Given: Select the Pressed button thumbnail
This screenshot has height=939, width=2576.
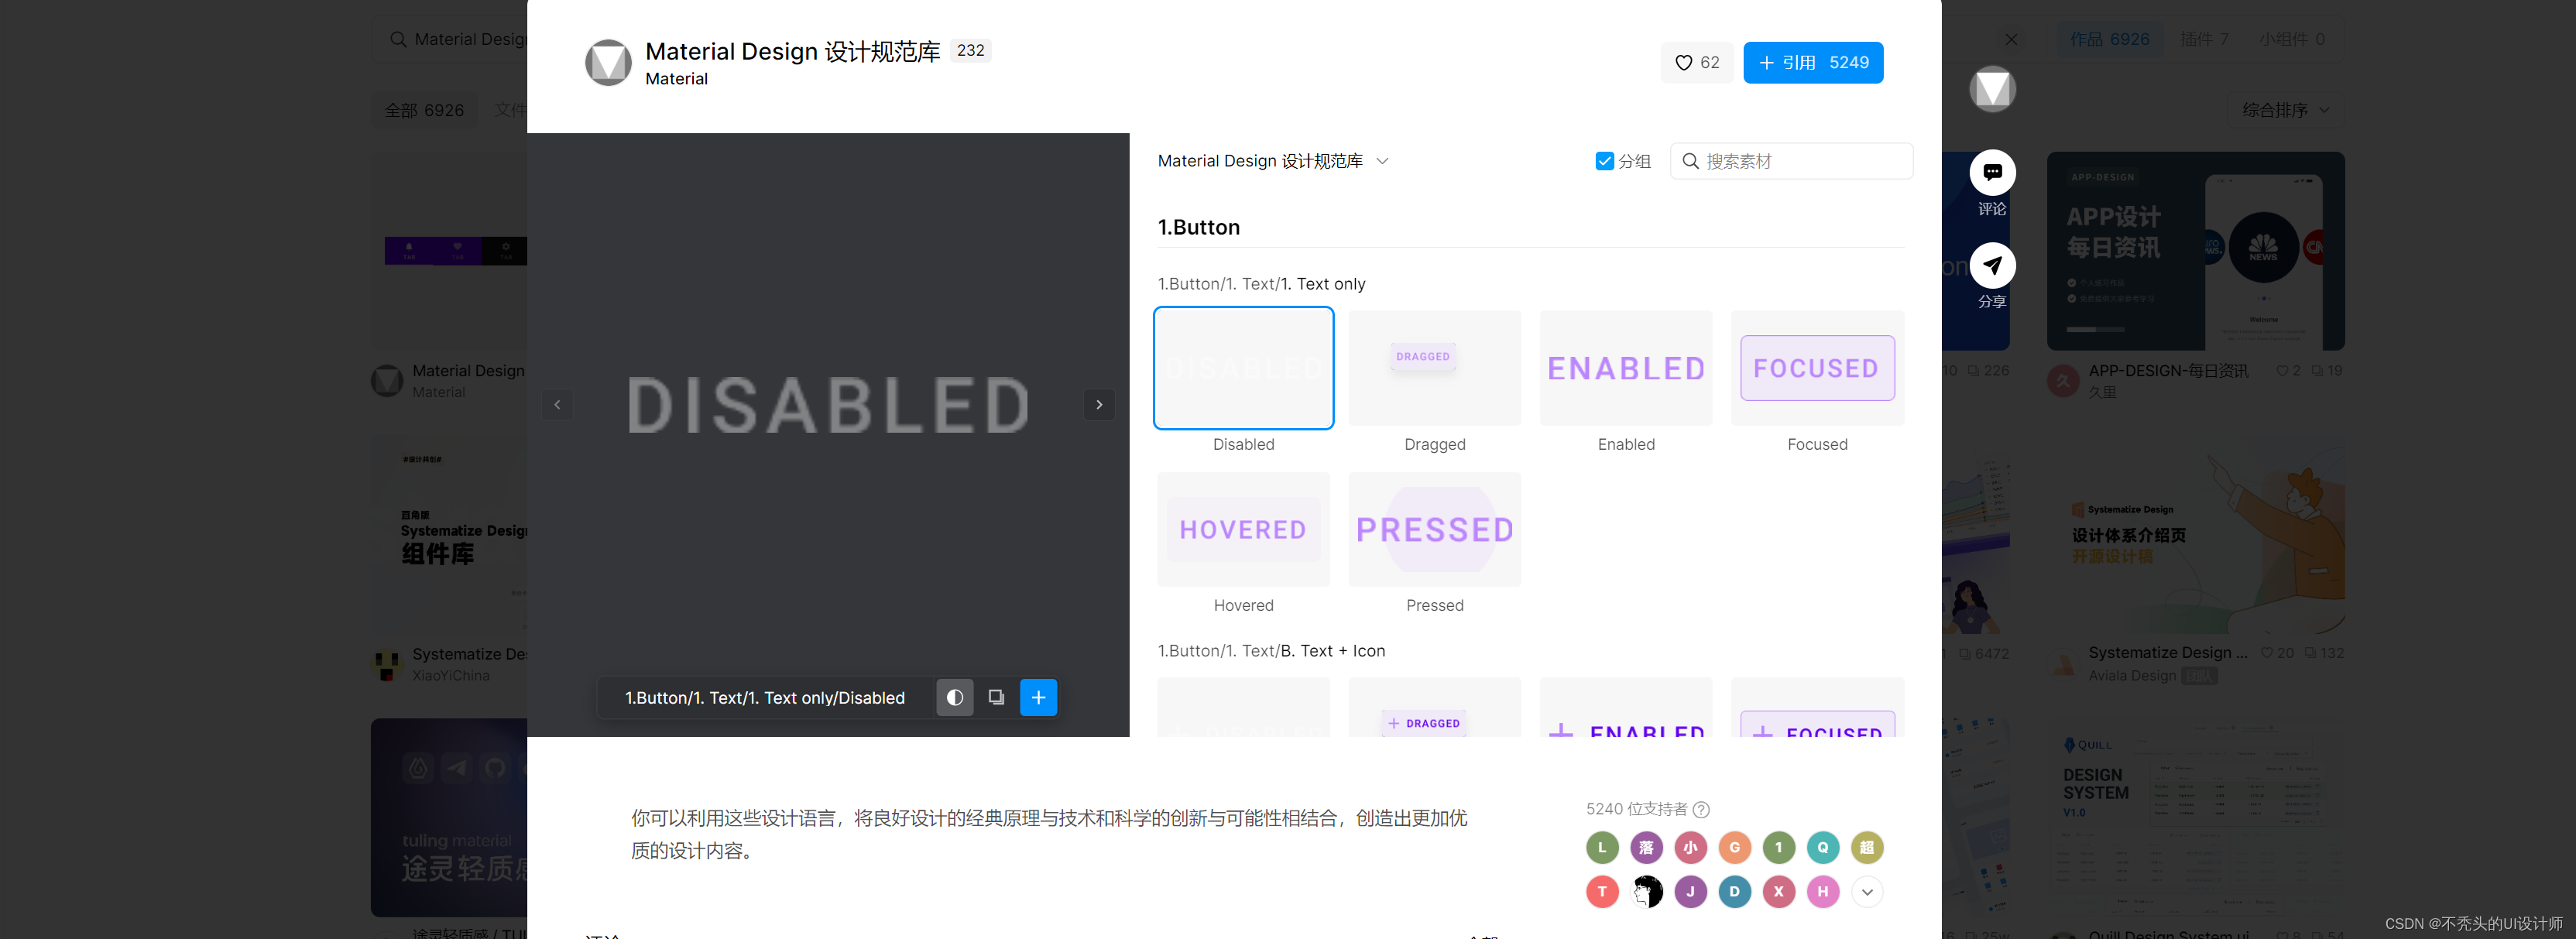Looking at the screenshot, I should pos(1434,530).
